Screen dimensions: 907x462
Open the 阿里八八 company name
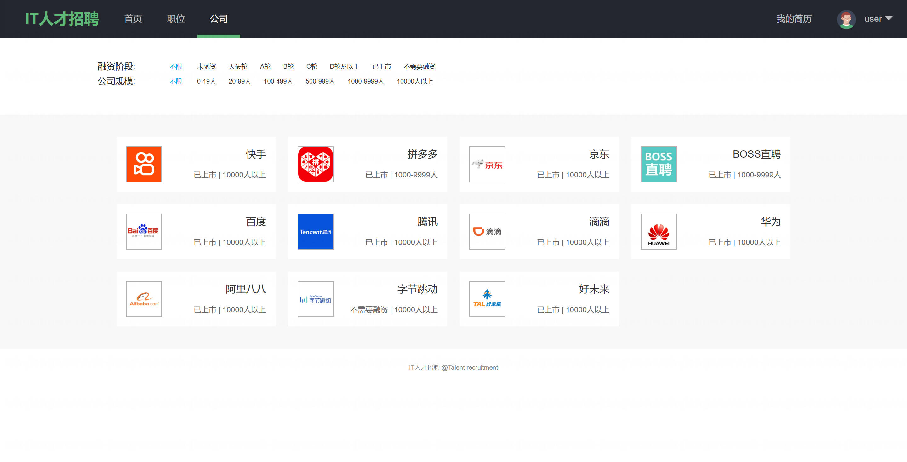pos(246,289)
